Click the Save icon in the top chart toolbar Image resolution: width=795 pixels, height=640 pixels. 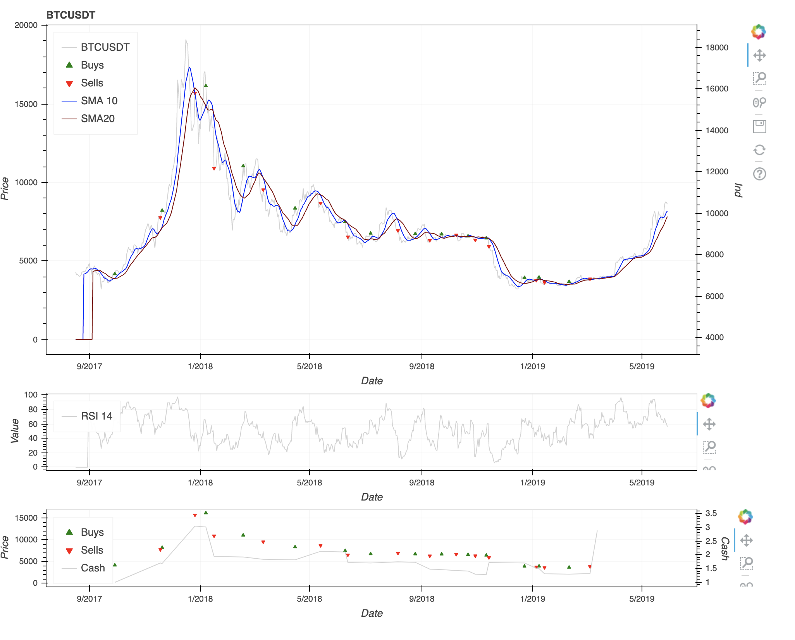click(759, 126)
